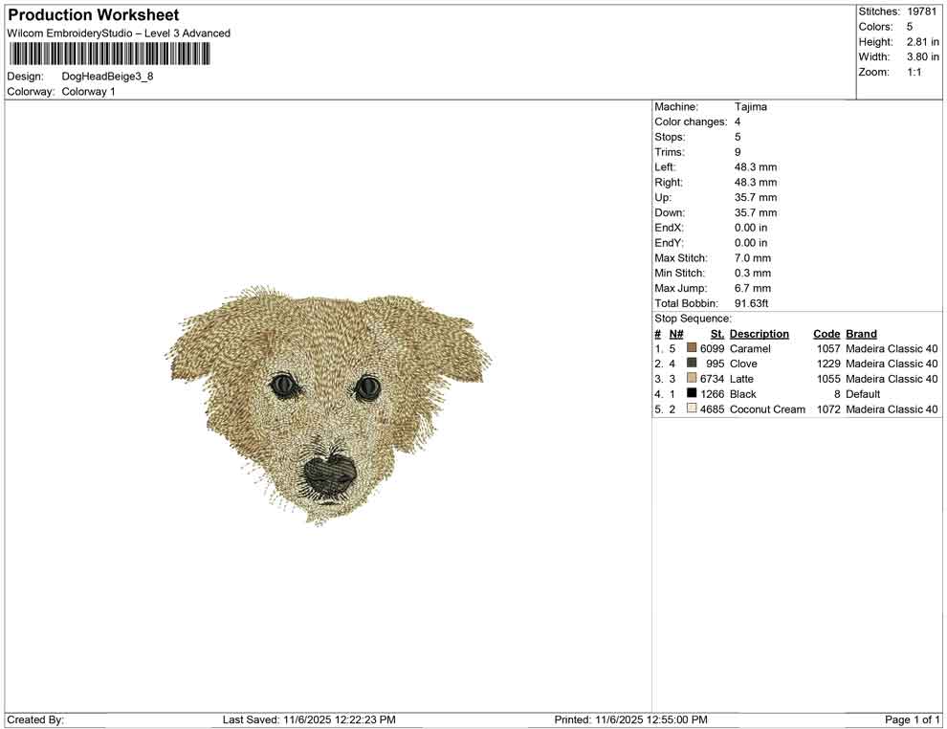Click the Description column header
Viewport: 947px width, 729px height.
pos(759,334)
